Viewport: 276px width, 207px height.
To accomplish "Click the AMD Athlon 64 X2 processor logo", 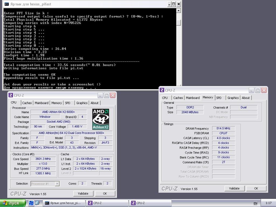I will coord(101,119).
